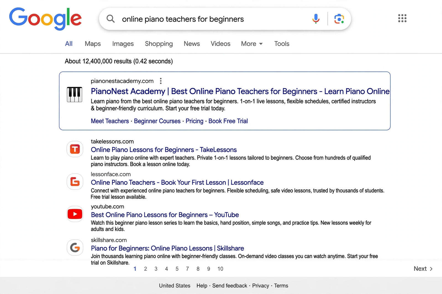Switch to the All tab
Viewport: 442px width, 294px height.
pos(69,44)
